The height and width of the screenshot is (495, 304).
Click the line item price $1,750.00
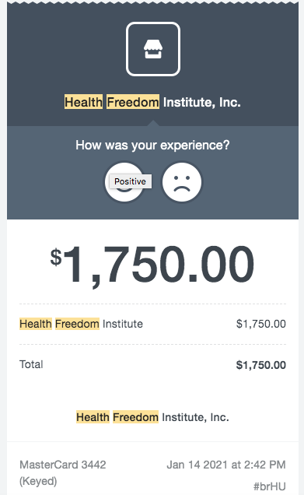pos(261,324)
